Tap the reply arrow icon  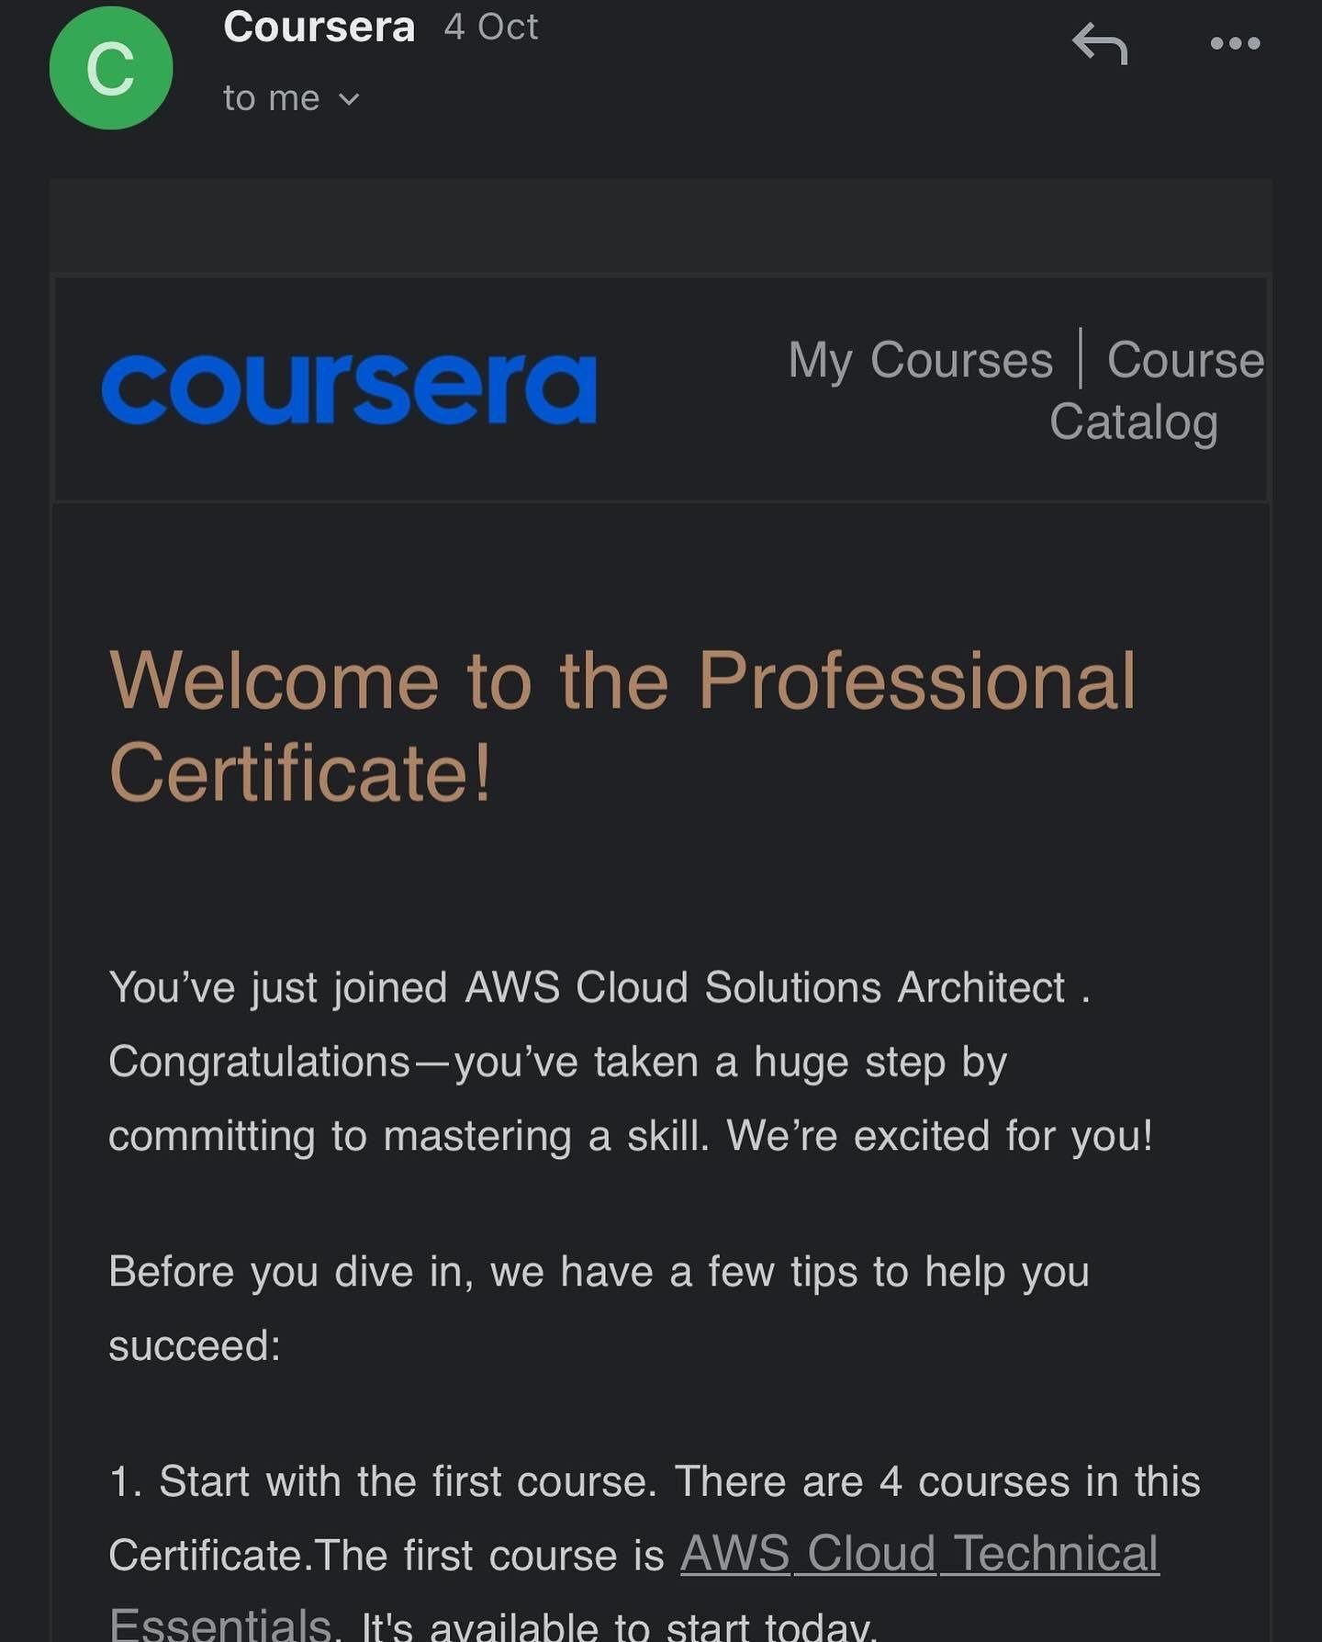tap(1100, 44)
